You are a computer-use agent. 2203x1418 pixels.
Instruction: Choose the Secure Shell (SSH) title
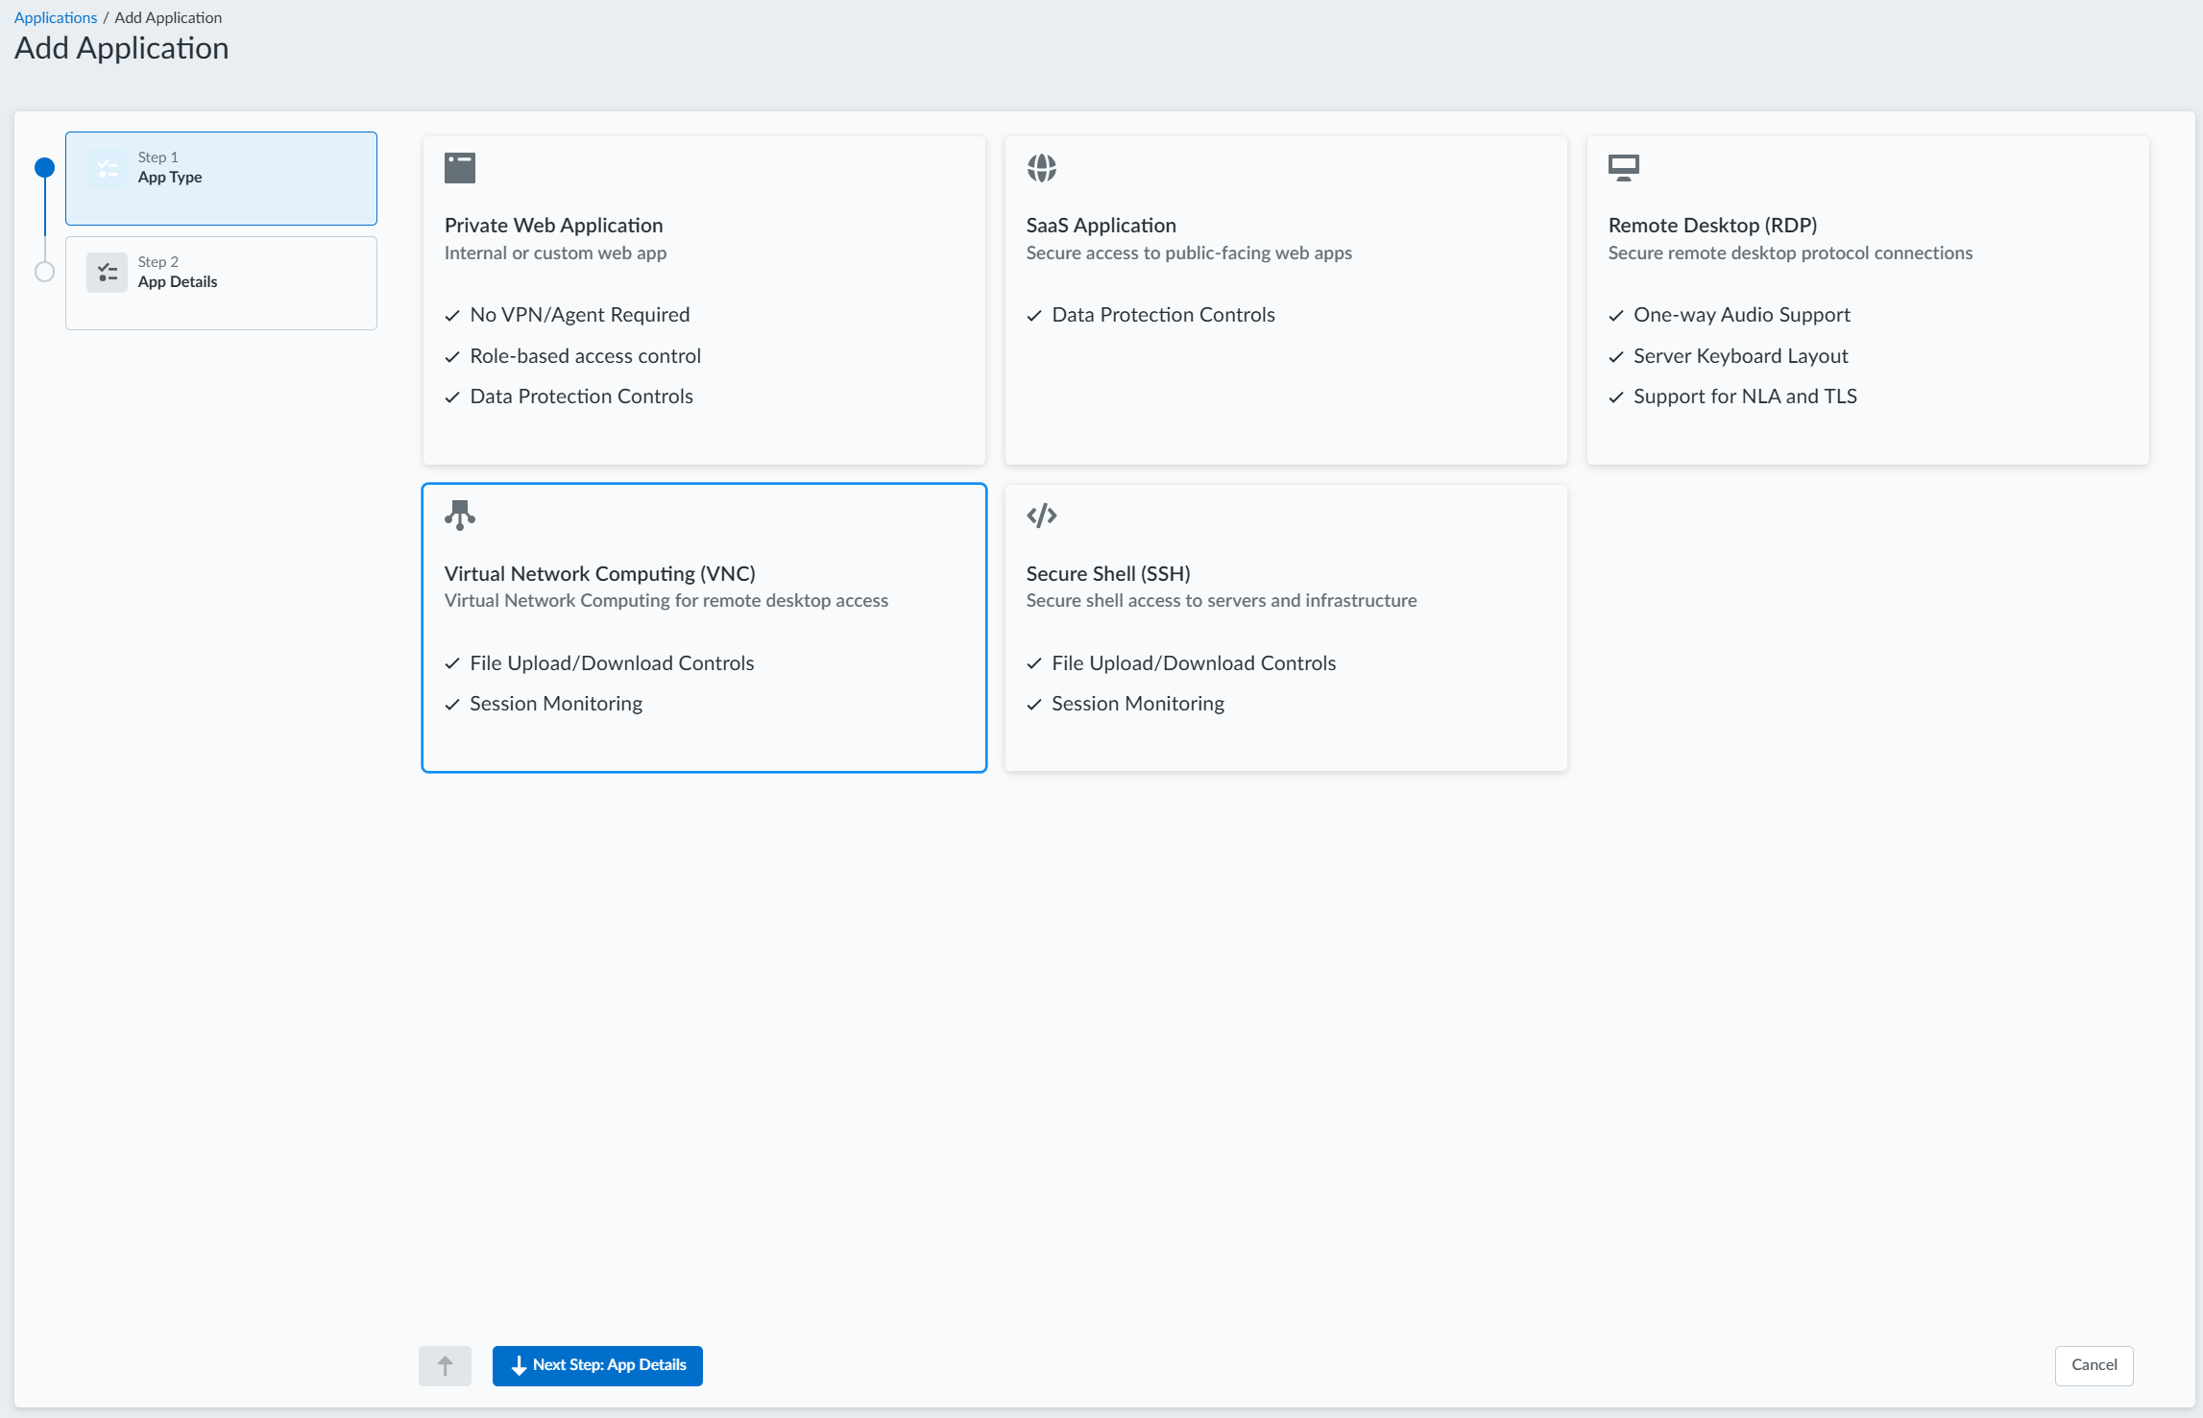pos(1108,573)
